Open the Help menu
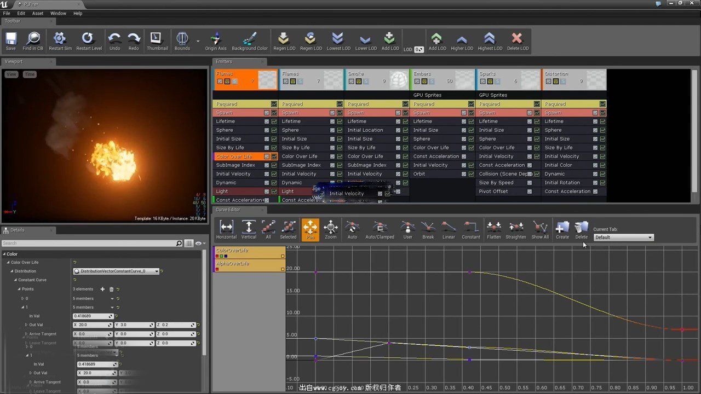Screen dimensions: 701x394 point(78,13)
